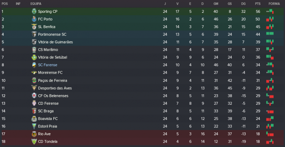
Task: Select the Moreirense FC team name
Action: [x=50, y=73]
